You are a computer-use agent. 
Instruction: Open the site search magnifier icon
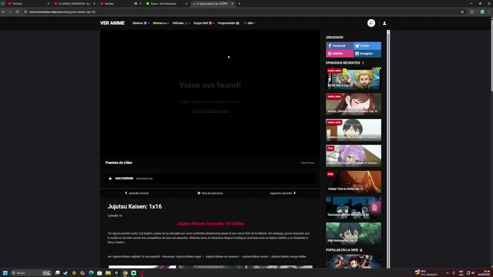click(371, 23)
